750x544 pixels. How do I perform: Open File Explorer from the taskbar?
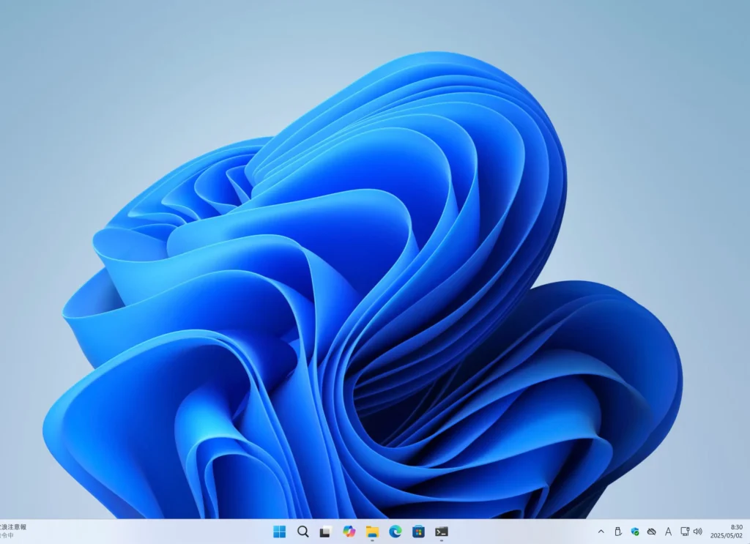click(371, 533)
